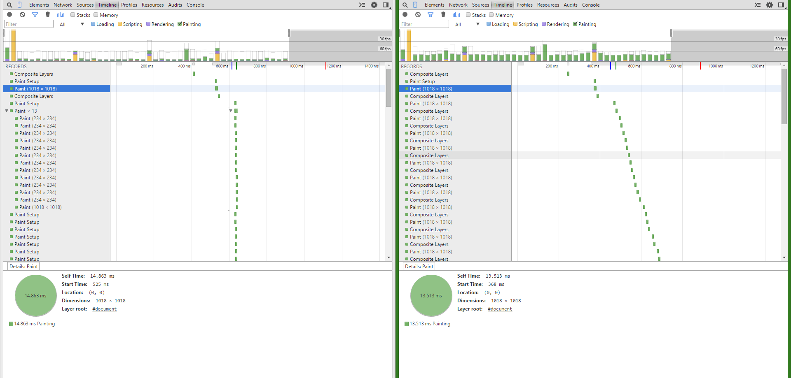Toggle device mode phone icon in left panel
Viewport: 791px width, 378px height.
(19, 5)
